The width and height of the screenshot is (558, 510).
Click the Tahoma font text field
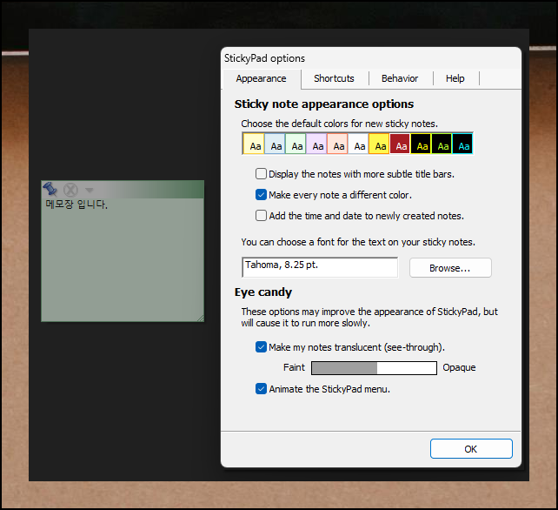[320, 267]
